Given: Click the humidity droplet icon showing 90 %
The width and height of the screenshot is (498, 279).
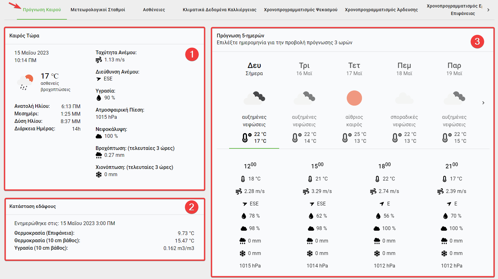Looking at the screenshot, I should tap(99, 98).
